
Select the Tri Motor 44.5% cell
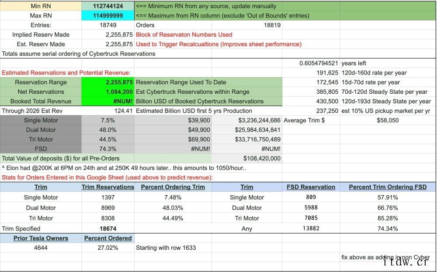click(108, 139)
